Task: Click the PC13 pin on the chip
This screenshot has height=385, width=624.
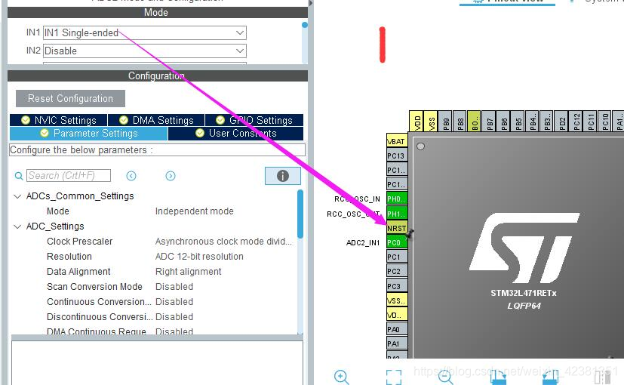Action: (x=397, y=156)
